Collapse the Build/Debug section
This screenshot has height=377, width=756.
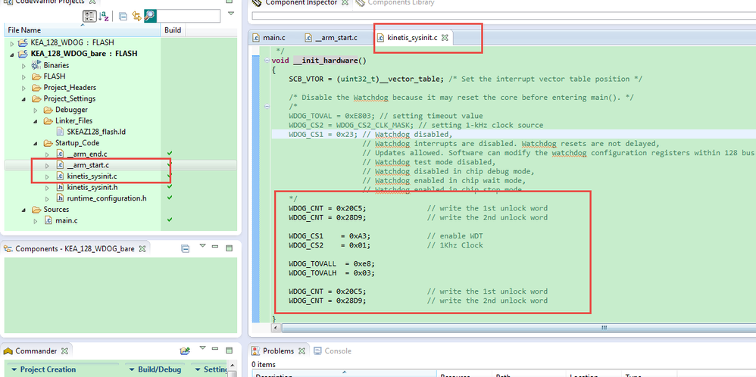pos(132,369)
